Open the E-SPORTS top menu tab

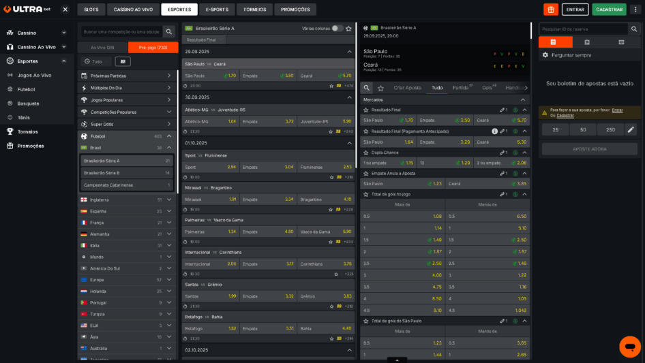(217, 10)
